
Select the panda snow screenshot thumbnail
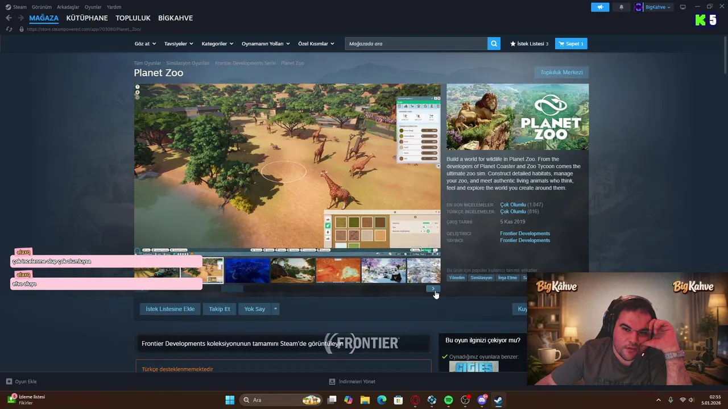(383, 270)
